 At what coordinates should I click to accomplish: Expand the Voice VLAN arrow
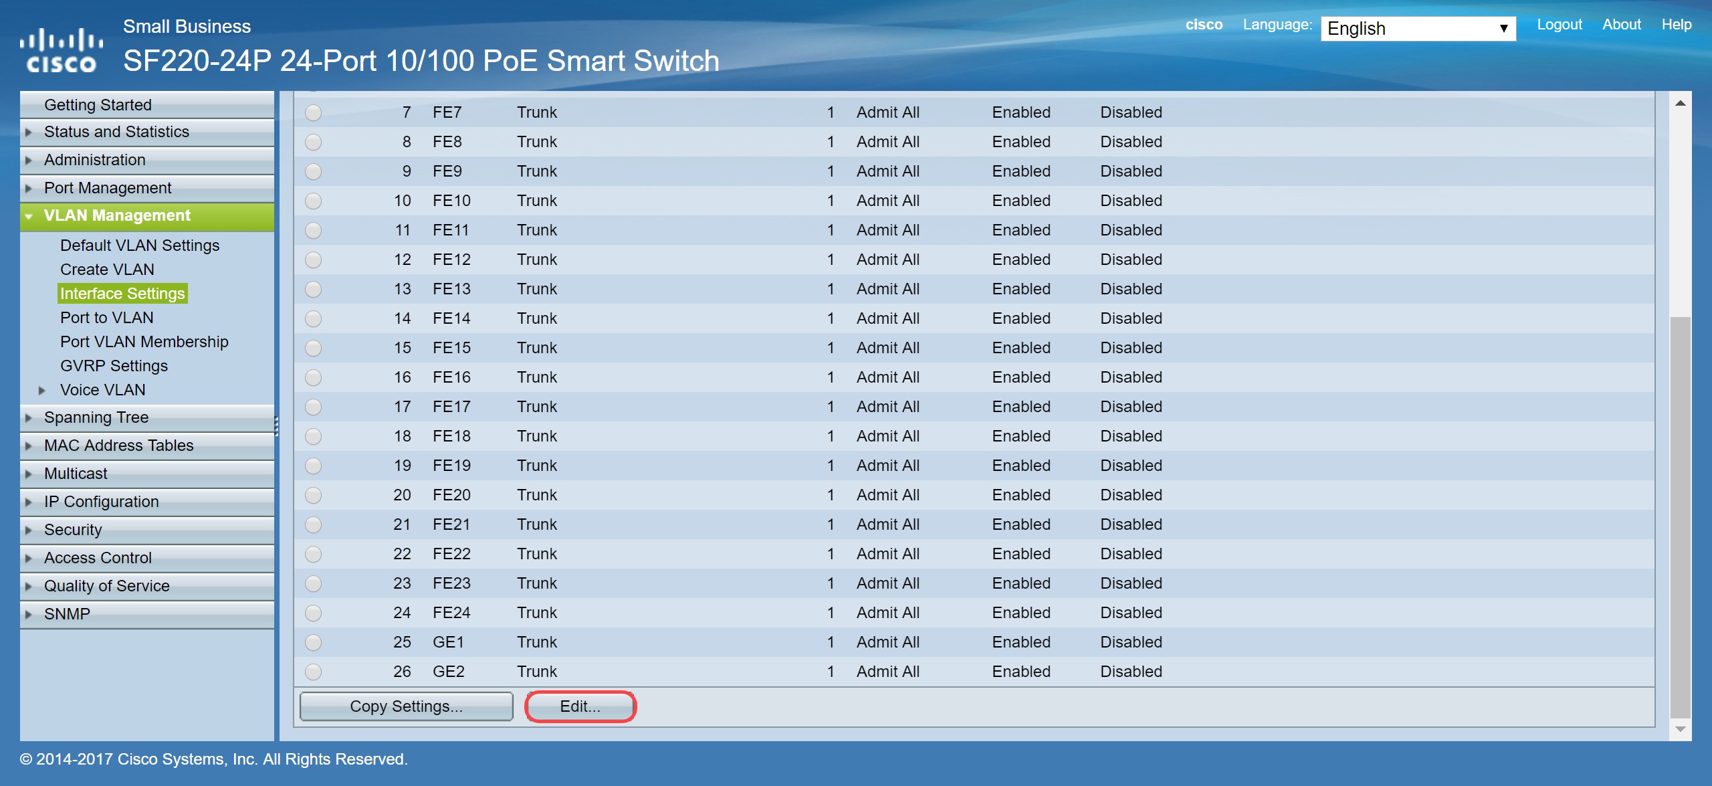[42, 390]
